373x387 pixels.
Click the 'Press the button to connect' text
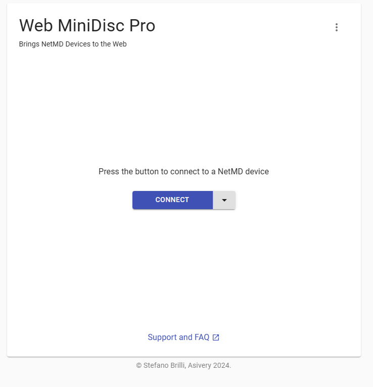183,171
